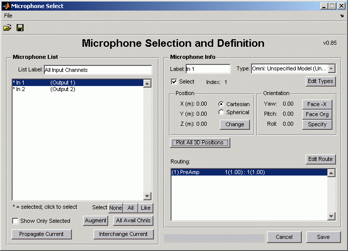Click the Yaw value 0.00
This screenshot has height=251, width=348.
coord(288,104)
